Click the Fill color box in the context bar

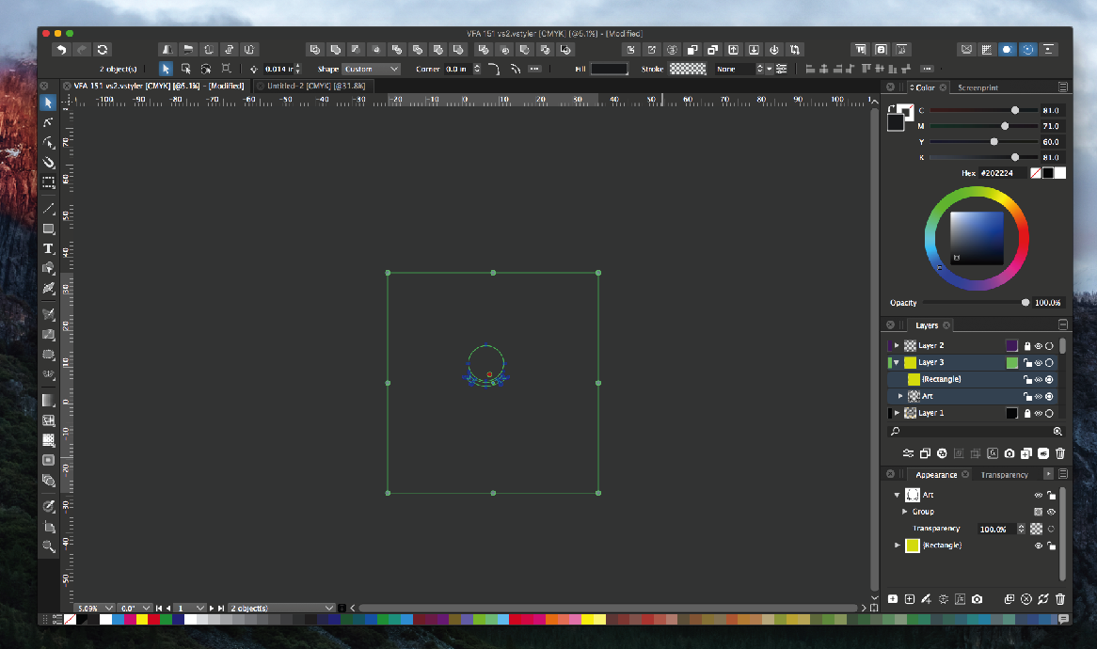click(x=609, y=69)
